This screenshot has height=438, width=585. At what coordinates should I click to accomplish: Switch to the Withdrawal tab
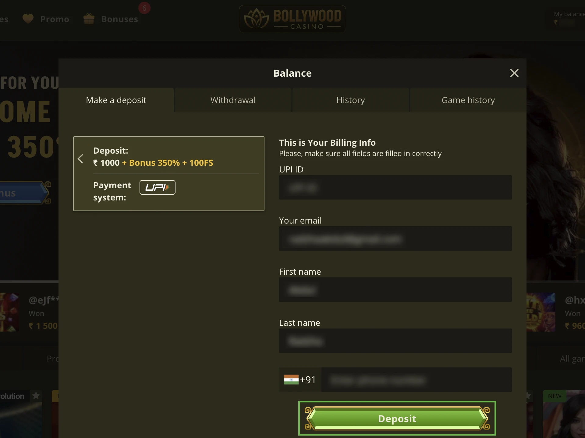[x=233, y=100]
